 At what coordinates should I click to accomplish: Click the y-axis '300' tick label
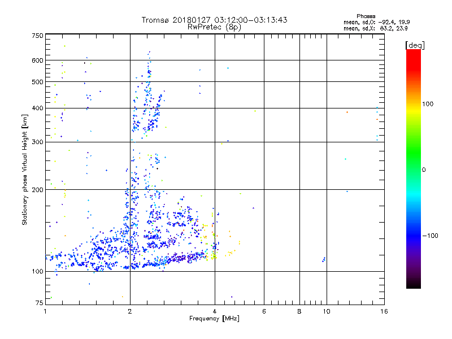pos(37,142)
